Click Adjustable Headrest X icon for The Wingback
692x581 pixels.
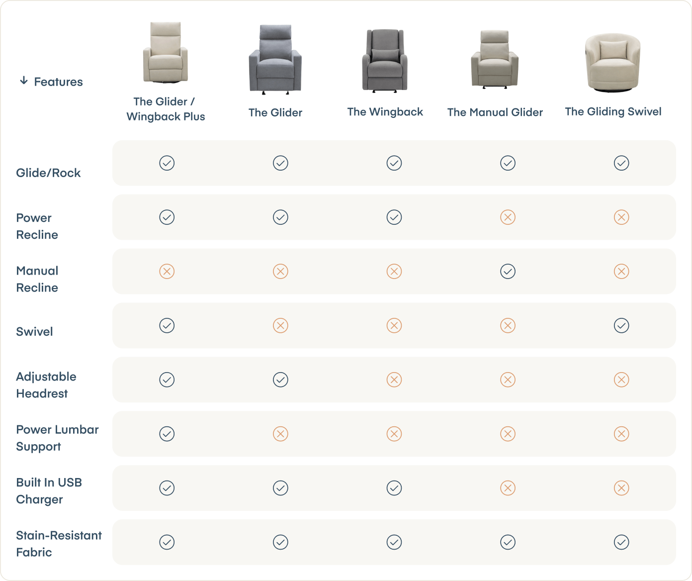(x=394, y=380)
